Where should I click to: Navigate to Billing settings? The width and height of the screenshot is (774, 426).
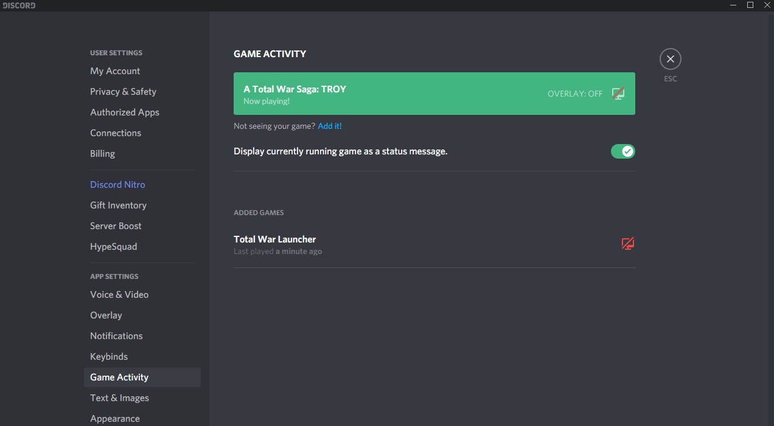point(102,154)
